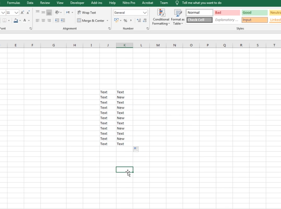Click the Text Direction icon
Screen dimensions: 281x209
(x=68, y=12)
